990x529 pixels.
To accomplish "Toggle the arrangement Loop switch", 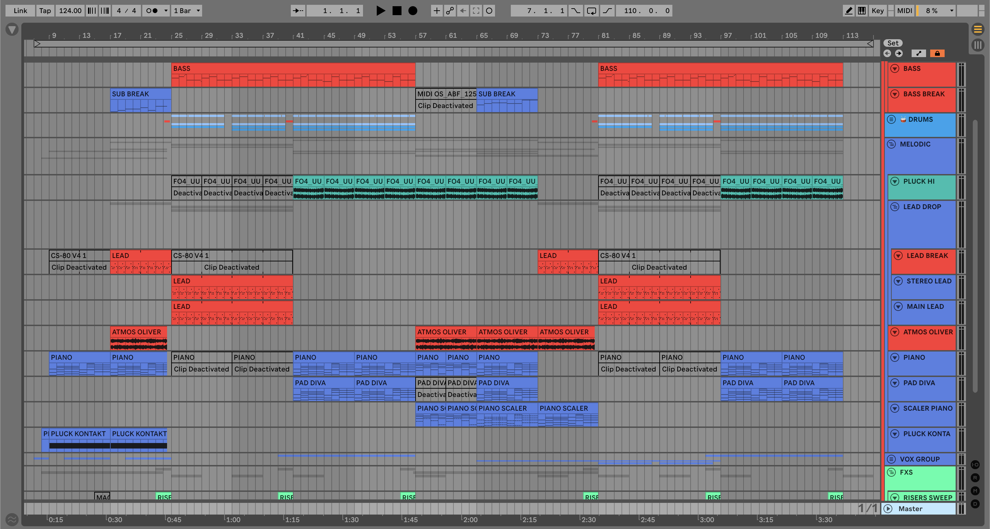I will [591, 11].
